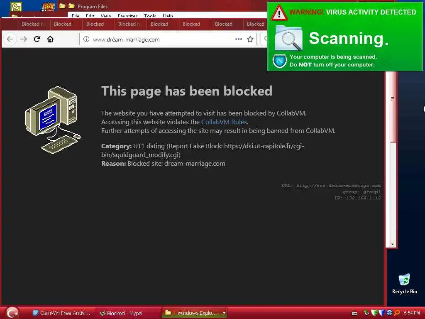Open the browser home page
Screen dimensions: 425x319
click(50, 39)
